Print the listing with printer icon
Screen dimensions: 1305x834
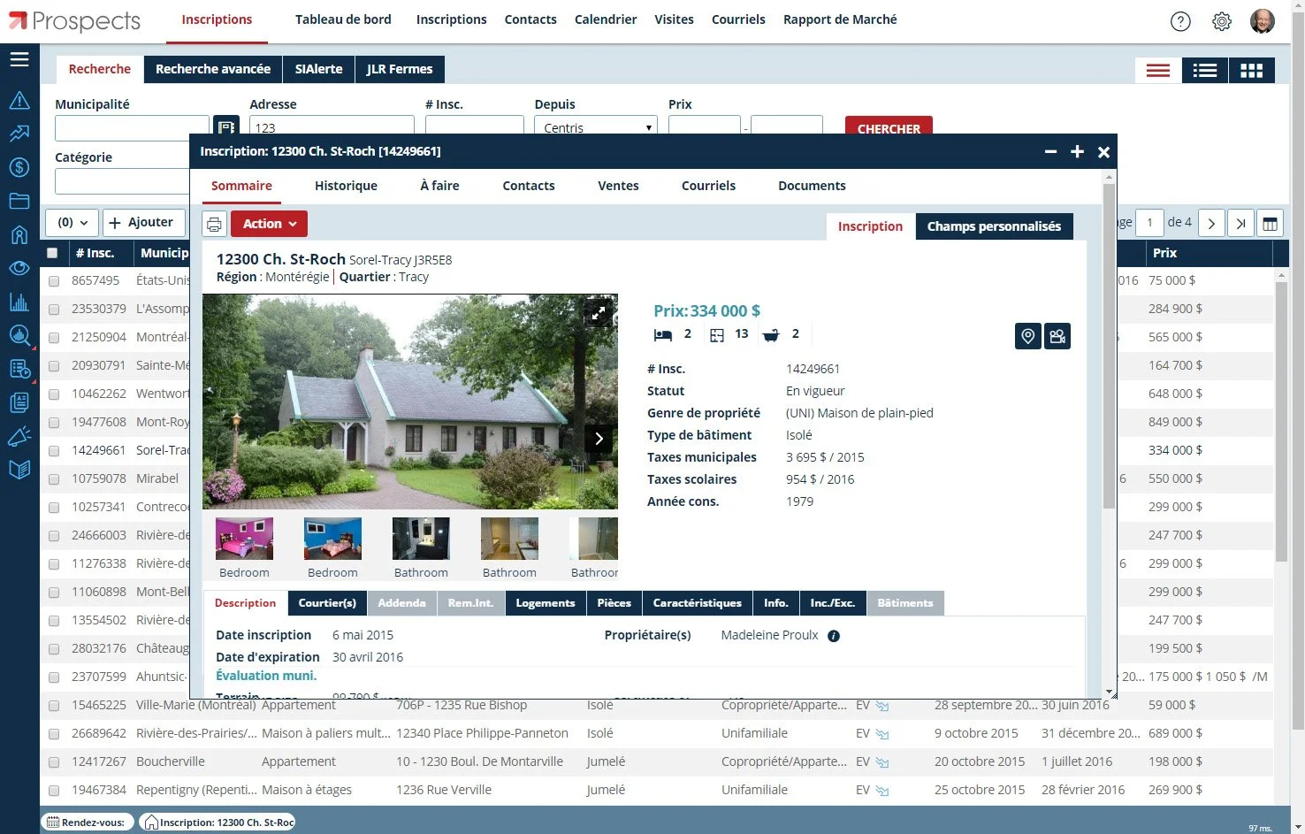pos(215,224)
